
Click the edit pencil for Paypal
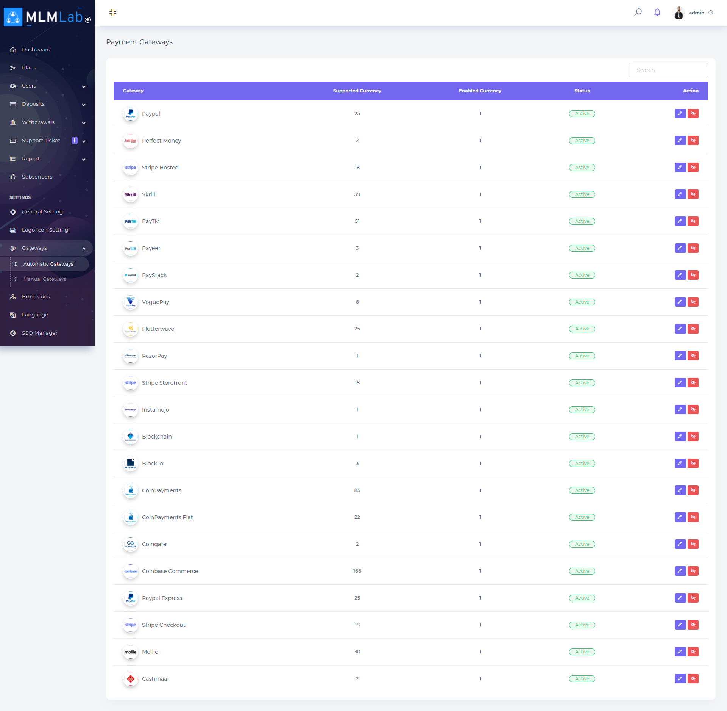pyautogui.click(x=680, y=114)
